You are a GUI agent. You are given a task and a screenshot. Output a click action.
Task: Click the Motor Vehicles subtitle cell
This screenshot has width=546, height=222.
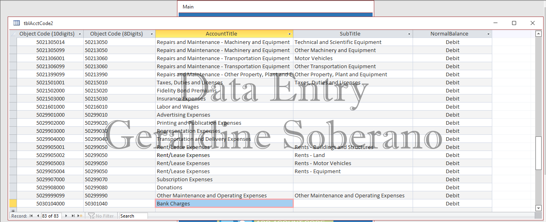click(x=353, y=58)
